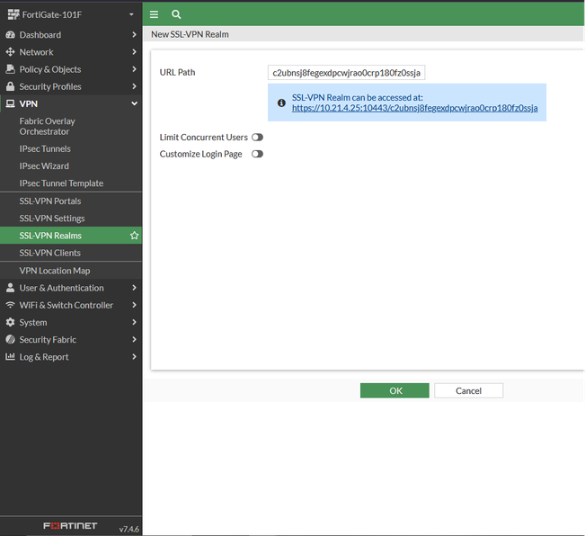The width and height of the screenshot is (585, 536).
Task: Open SSL-VPN Clients
Action: tap(71, 253)
